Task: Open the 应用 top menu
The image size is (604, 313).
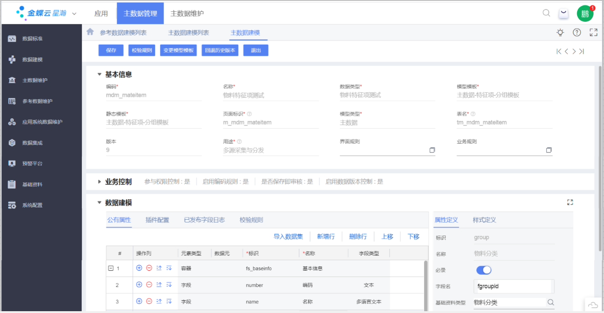Action: (x=101, y=14)
